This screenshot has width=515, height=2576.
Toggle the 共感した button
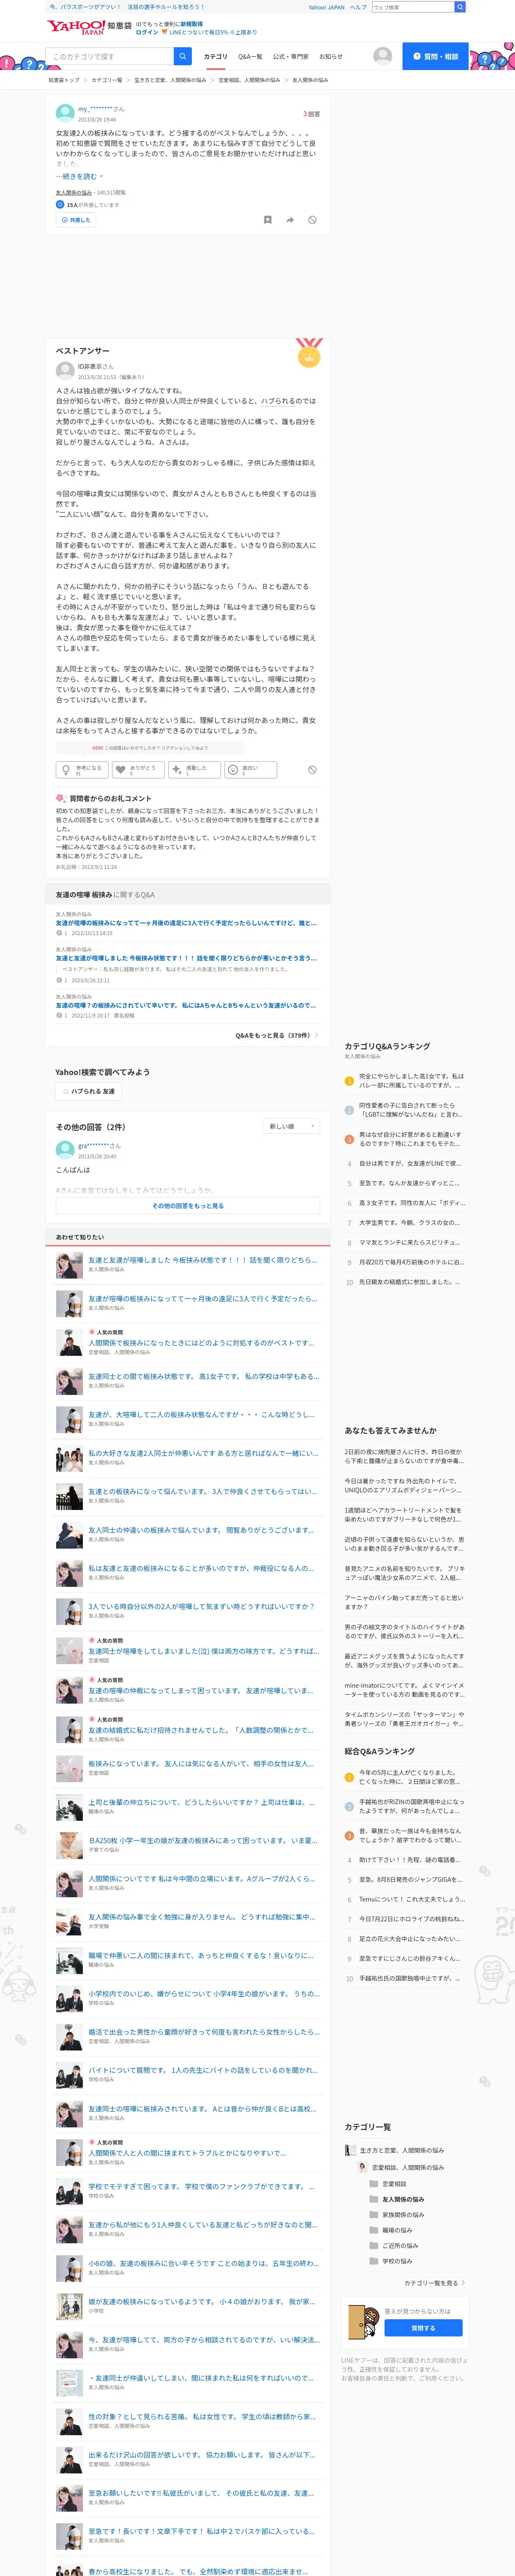[x=76, y=220]
